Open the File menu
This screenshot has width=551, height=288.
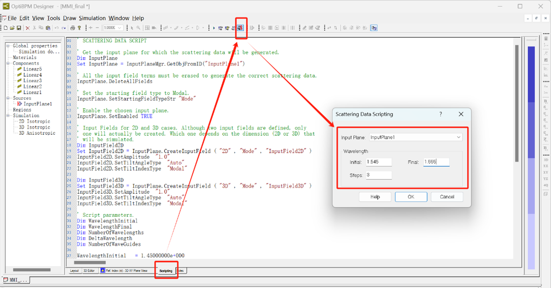click(12, 18)
